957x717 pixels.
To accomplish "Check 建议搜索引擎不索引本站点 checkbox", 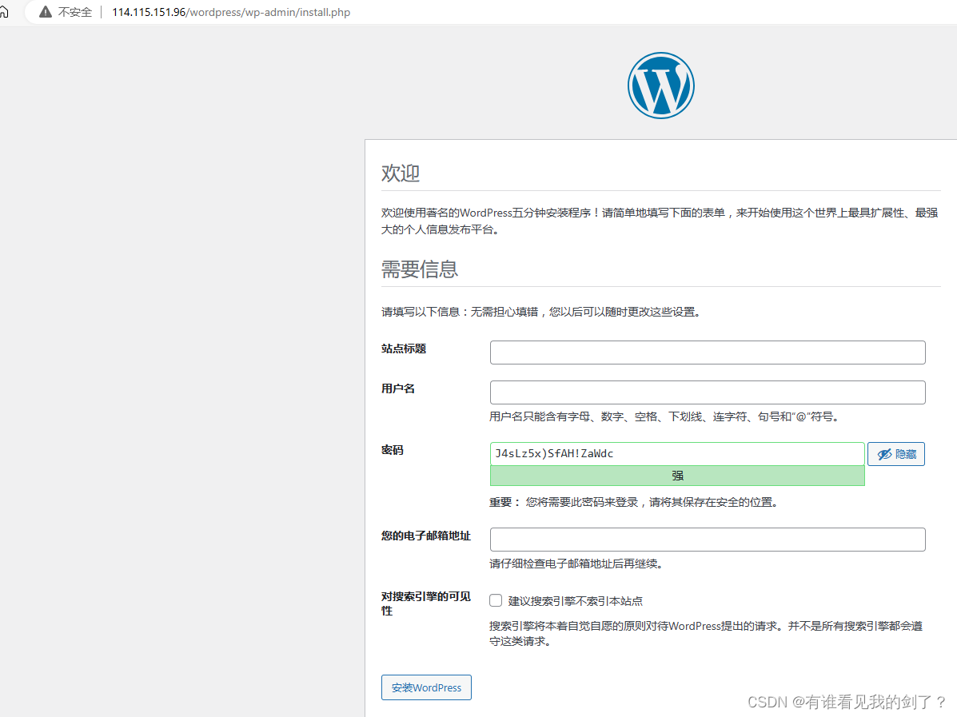I will point(496,600).
